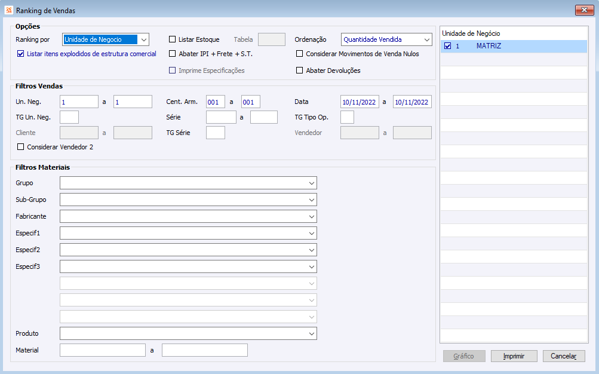Click the Série start field

coord(221,117)
